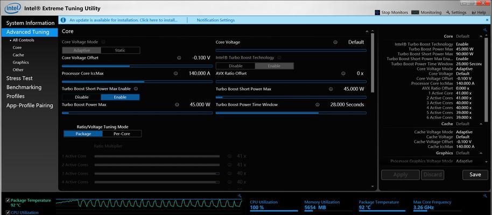Open Other sub-item in sidebar
Image resolution: width=492 pixels, height=215 pixels.
tap(18, 69)
